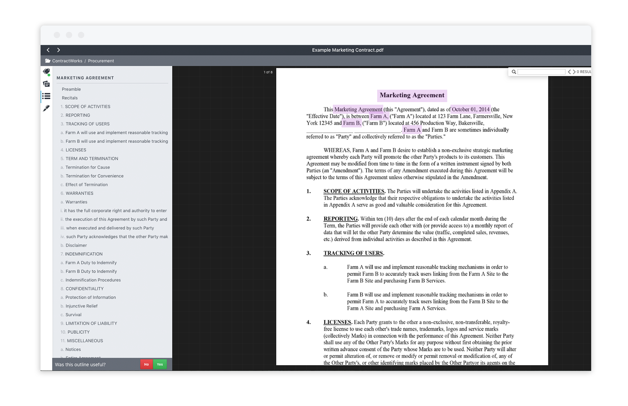Click the search magnifier icon

pos(514,72)
